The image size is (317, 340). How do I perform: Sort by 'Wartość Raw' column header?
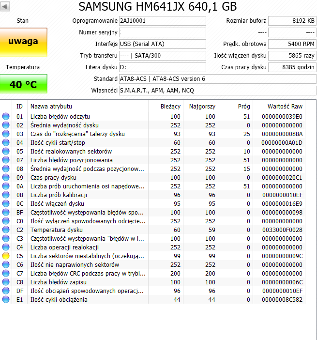pyautogui.click(x=279, y=106)
